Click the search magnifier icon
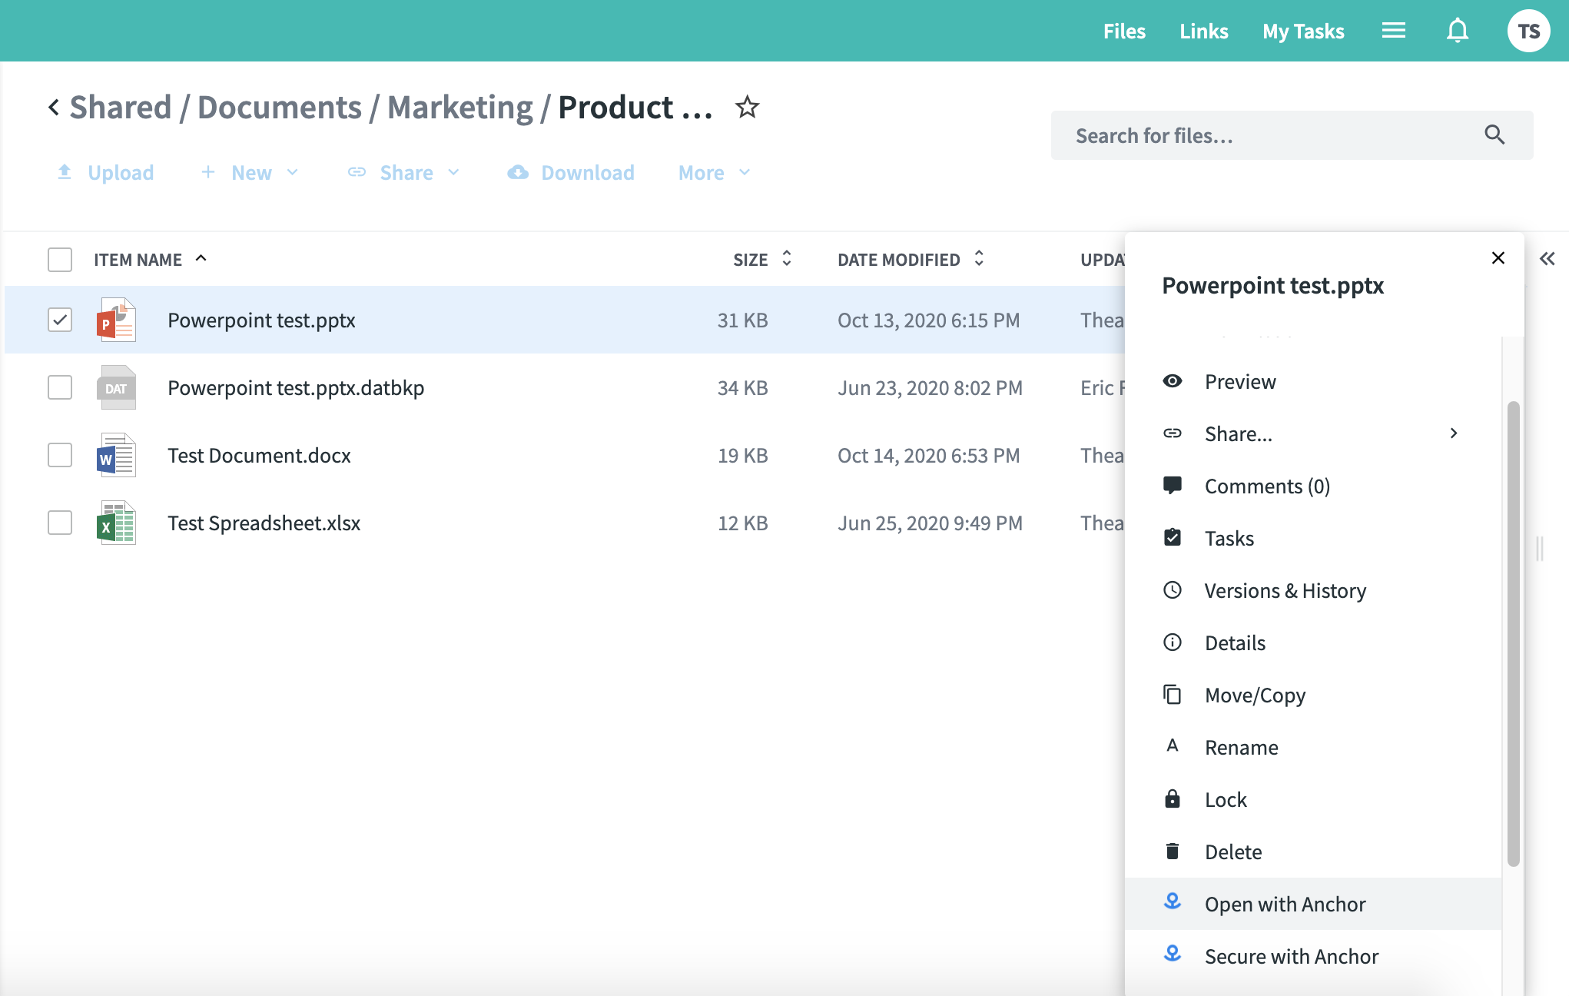The height and width of the screenshot is (996, 1569). point(1494,135)
